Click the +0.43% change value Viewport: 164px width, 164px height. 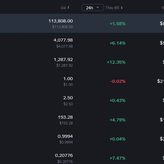click(118, 101)
